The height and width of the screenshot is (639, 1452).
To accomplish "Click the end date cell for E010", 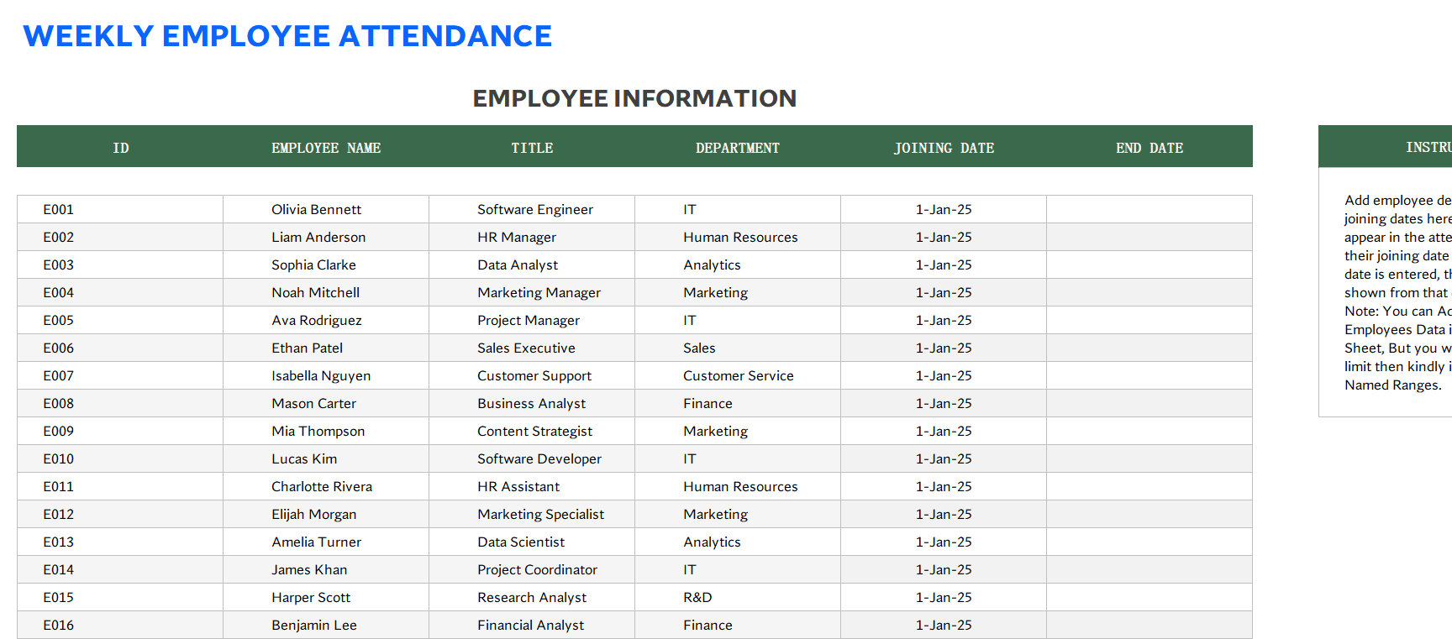I will coord(1149,458).
